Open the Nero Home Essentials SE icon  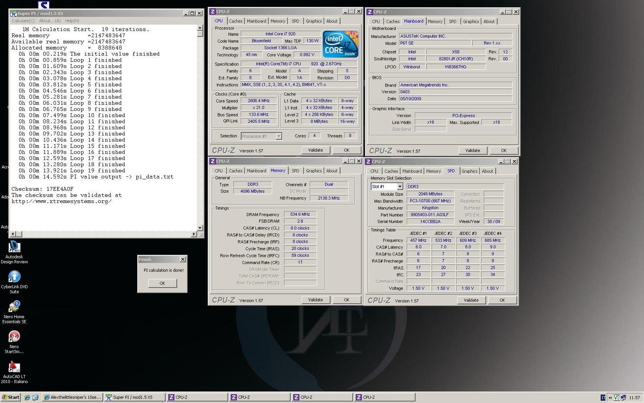(14, 312)
